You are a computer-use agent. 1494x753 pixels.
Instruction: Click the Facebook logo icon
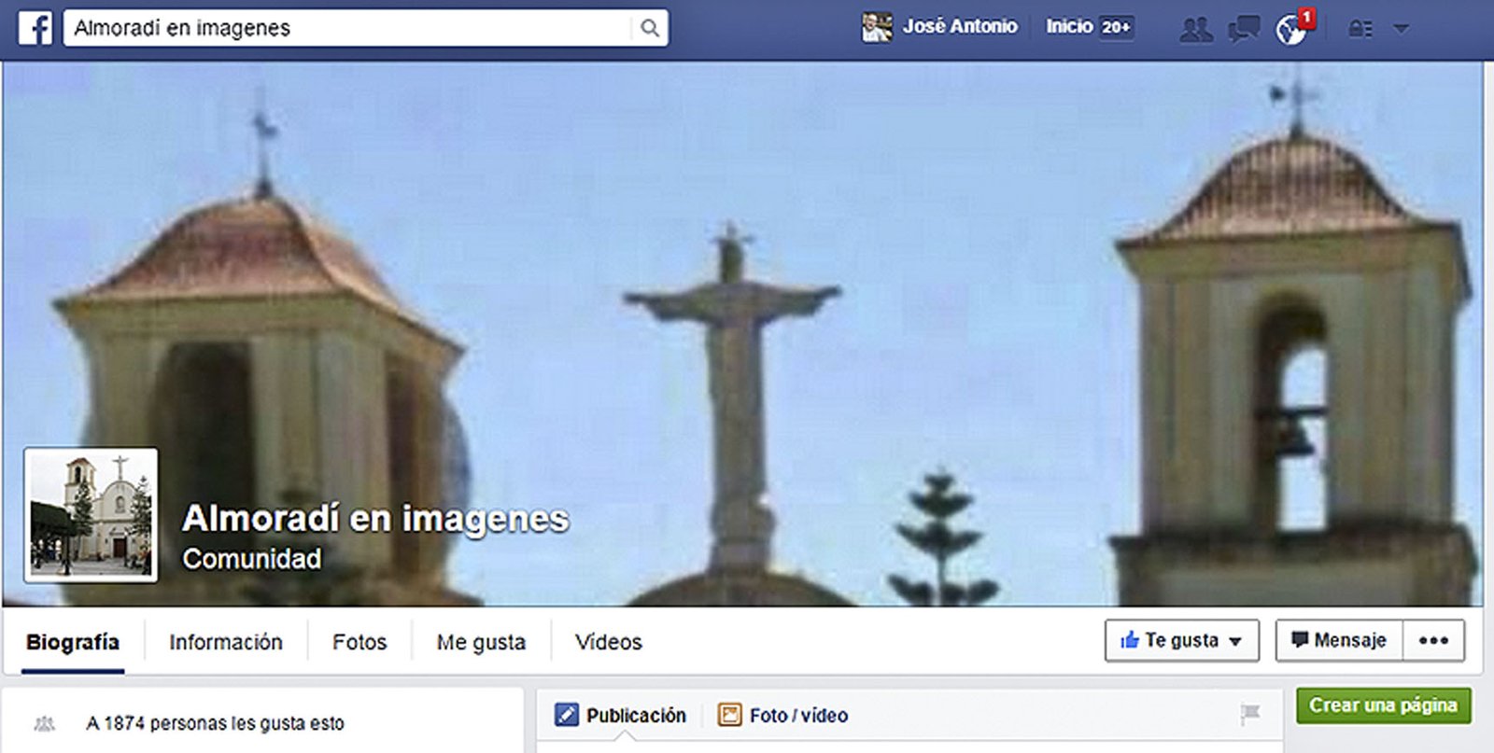coord(35,28)
